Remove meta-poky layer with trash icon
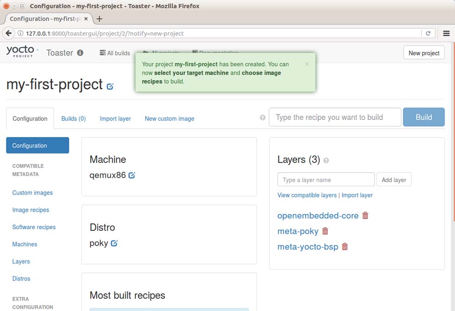Screen dimensions: 455x311 [x=325, y=231]
